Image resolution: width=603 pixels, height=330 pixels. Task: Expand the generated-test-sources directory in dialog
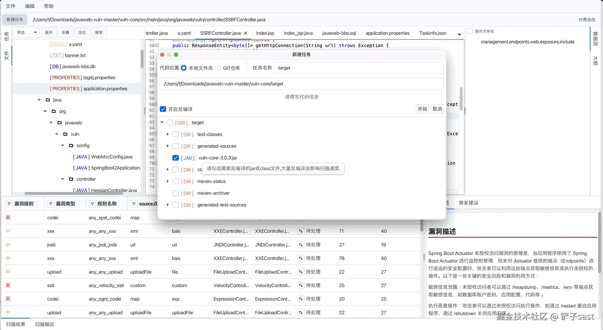(x=168, y=205)
